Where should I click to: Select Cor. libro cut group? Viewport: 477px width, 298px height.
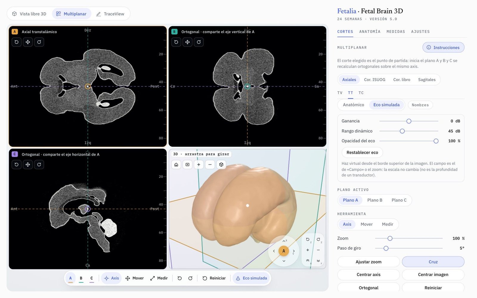click(402, 80)
